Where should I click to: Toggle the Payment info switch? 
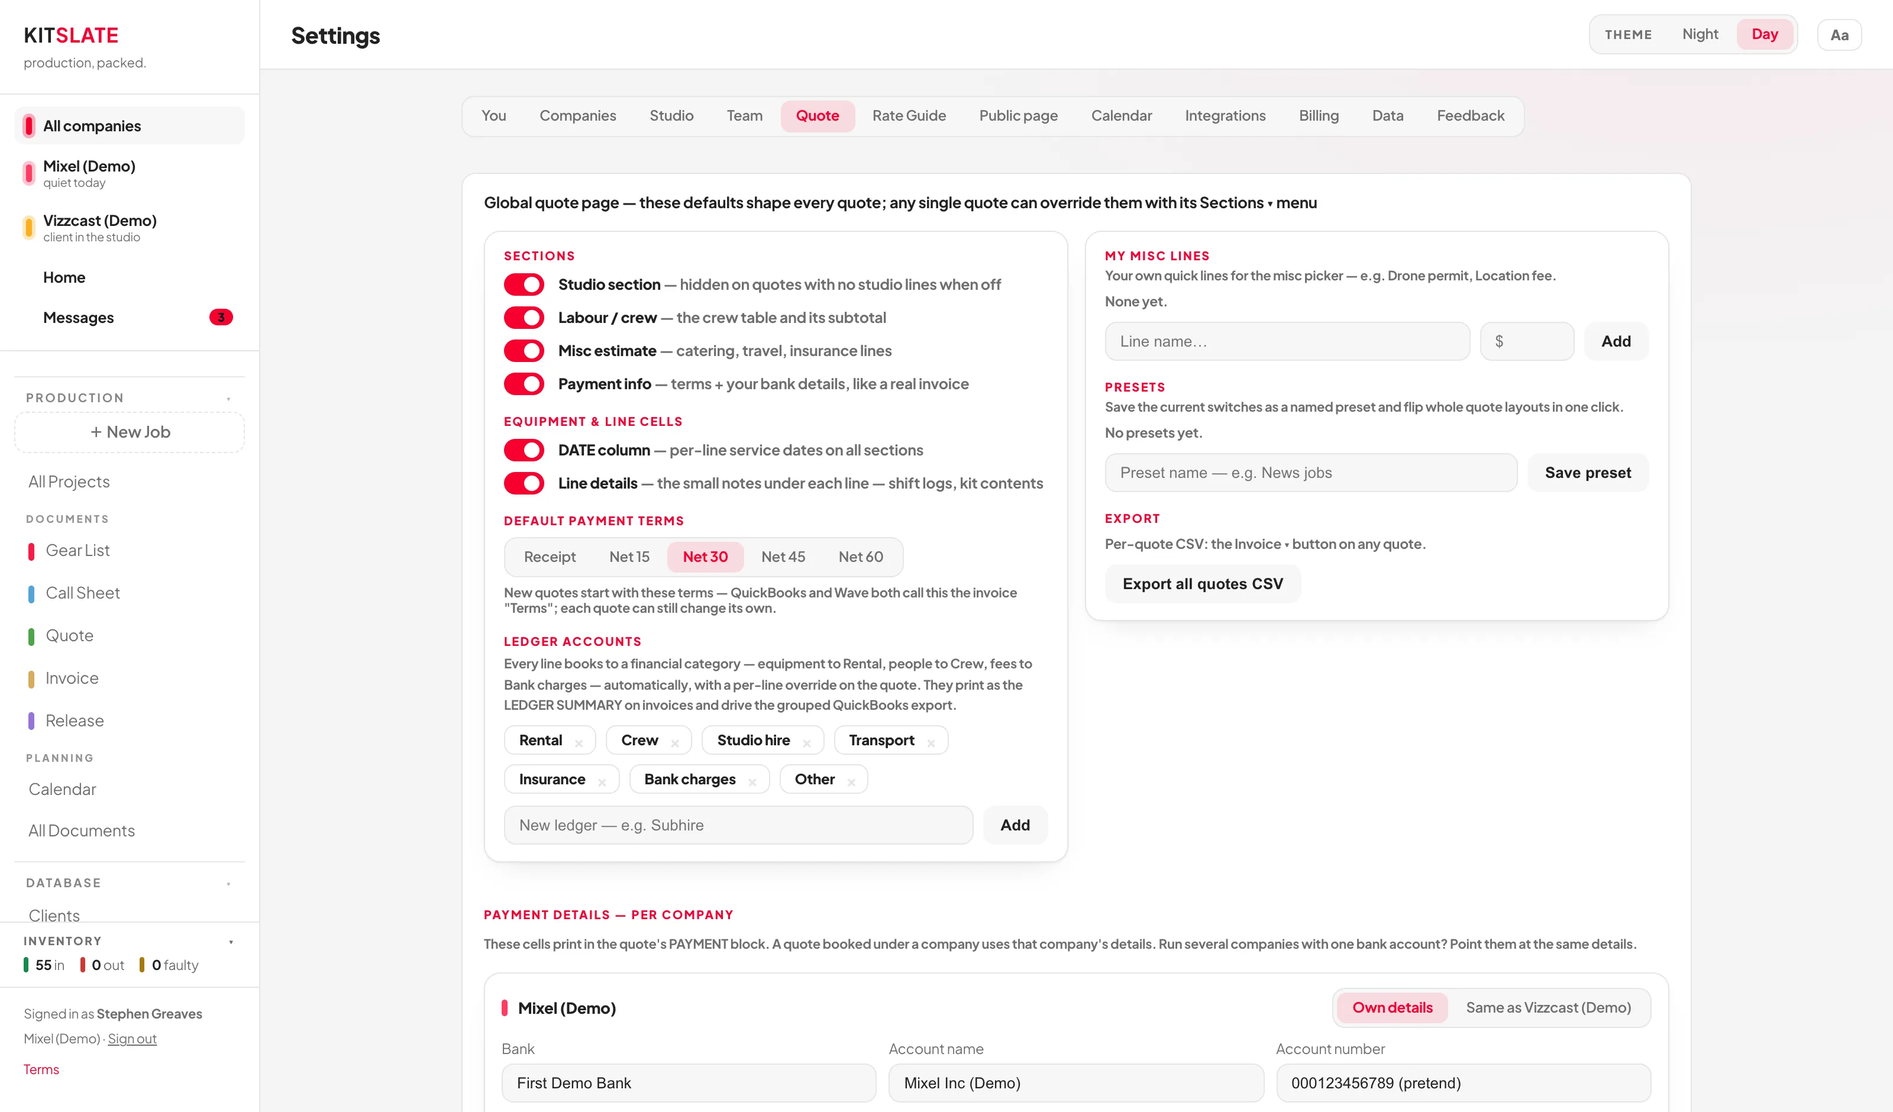[524, 384]
